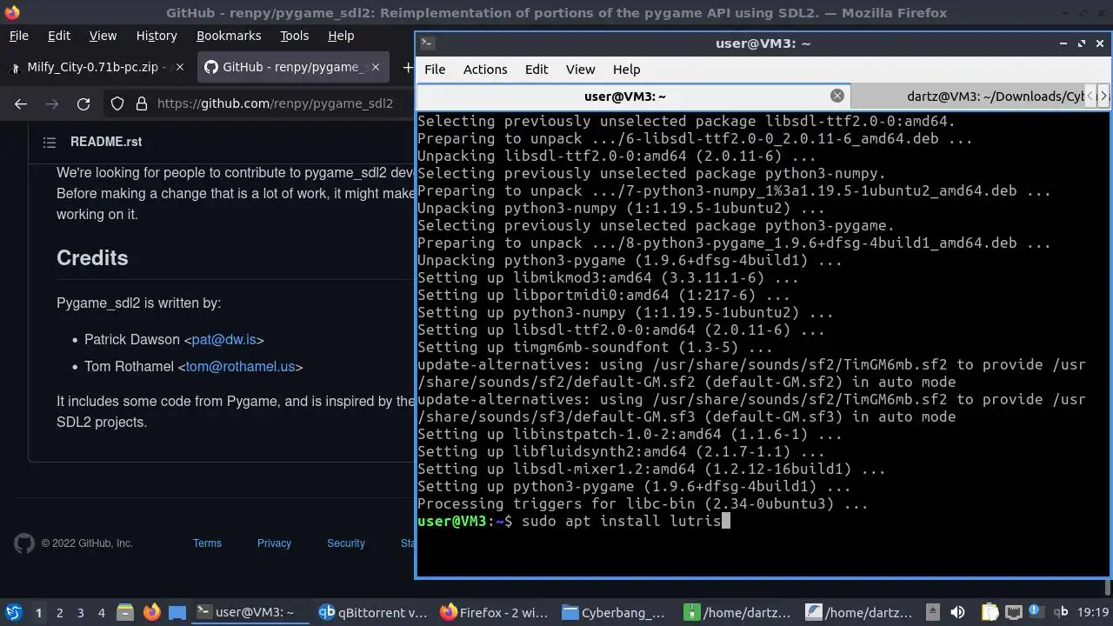Close the zip file download tab

178,67
